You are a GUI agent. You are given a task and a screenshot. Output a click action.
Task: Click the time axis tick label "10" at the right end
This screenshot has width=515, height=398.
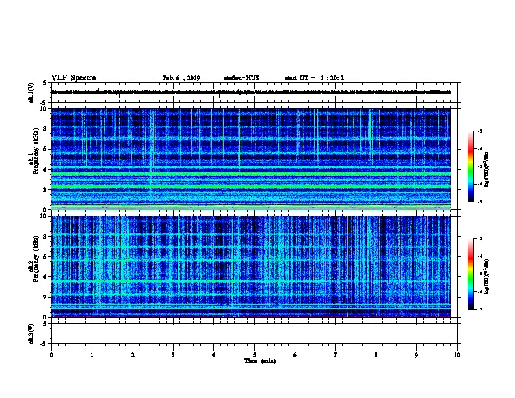point(457,355)
